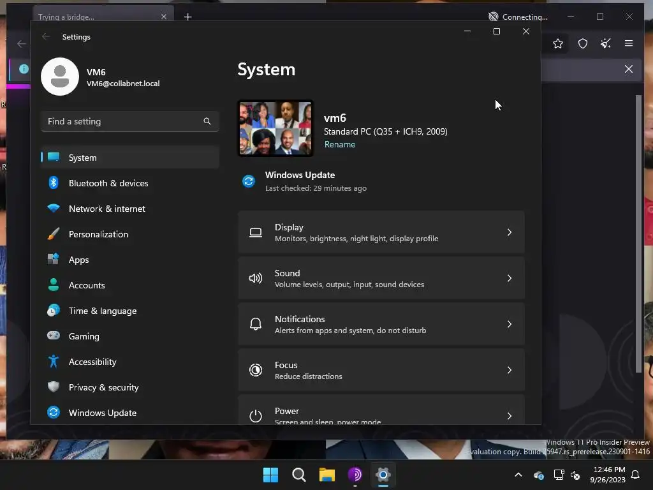Open taskbar Search
The image size is (653, 490).
point(298,475)
